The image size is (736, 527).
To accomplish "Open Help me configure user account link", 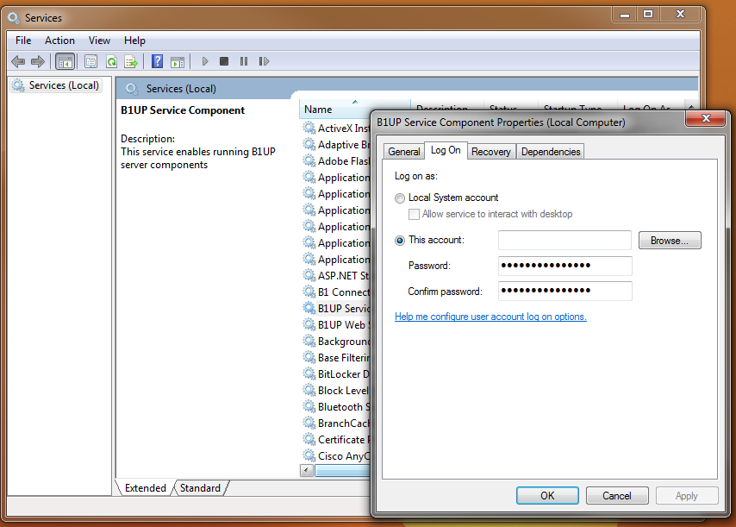I will pos(490,317).
